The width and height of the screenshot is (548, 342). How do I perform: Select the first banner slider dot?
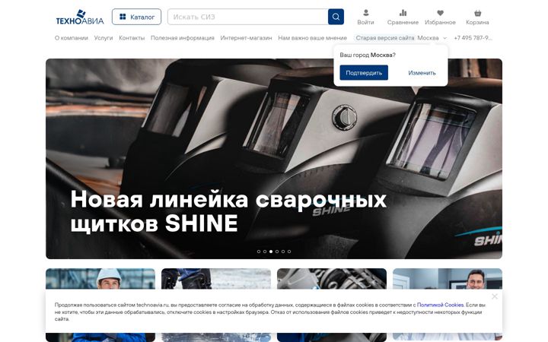pyautogui.click(x=259, y=252)
